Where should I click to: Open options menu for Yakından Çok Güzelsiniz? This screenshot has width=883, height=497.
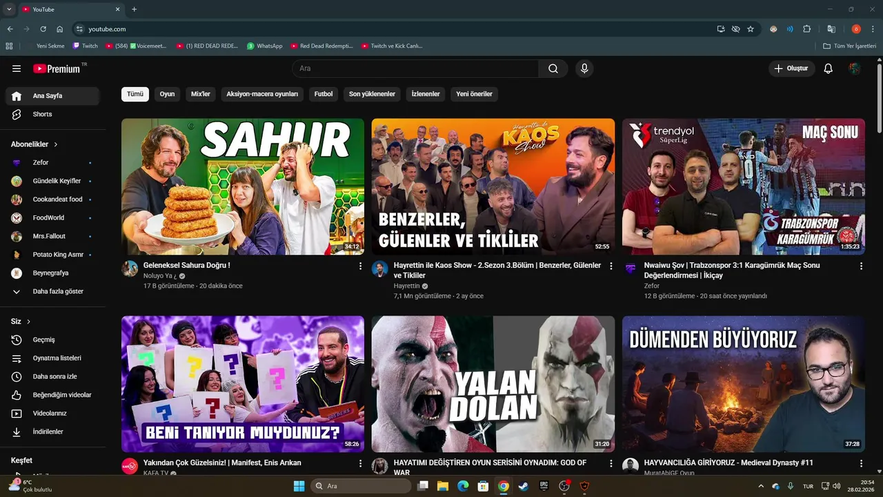(x=360, y=463)
